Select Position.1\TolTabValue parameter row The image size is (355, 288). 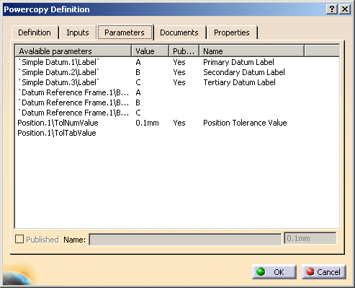click(x=177, y=133)
